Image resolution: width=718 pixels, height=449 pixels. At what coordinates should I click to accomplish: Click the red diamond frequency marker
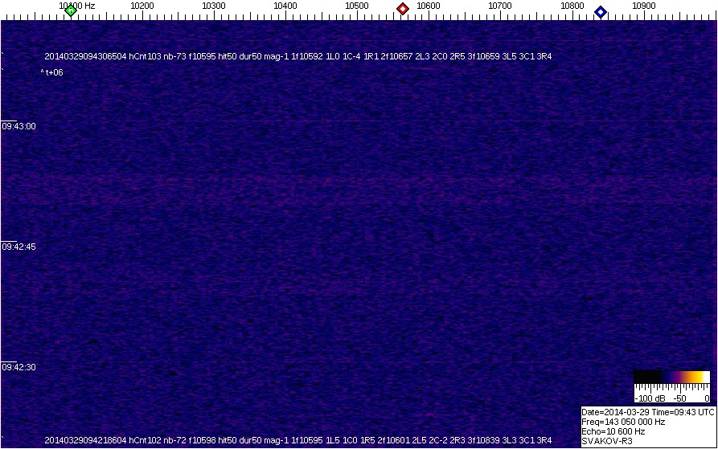(x=403, y=9)
